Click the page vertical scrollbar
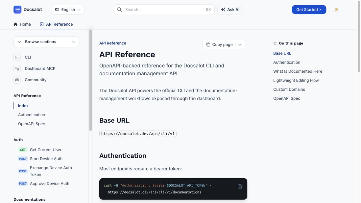This screenshot has width=361, height=203. click(x=359, y=36)
